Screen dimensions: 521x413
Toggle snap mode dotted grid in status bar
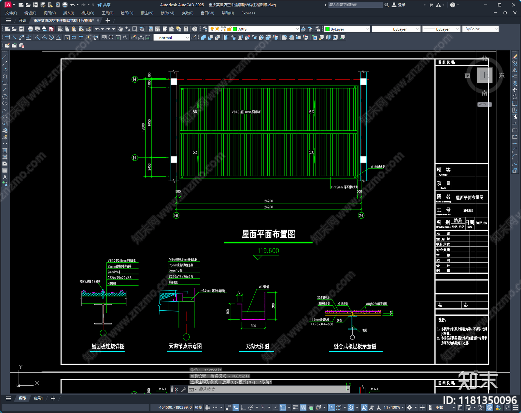[x=215, y=407]
